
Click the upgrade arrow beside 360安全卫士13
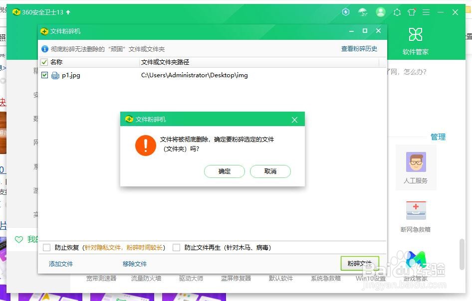(x=68, y=12)
